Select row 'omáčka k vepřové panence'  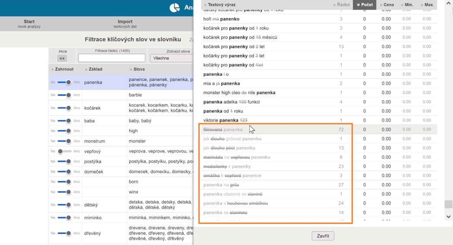point(319,176)
